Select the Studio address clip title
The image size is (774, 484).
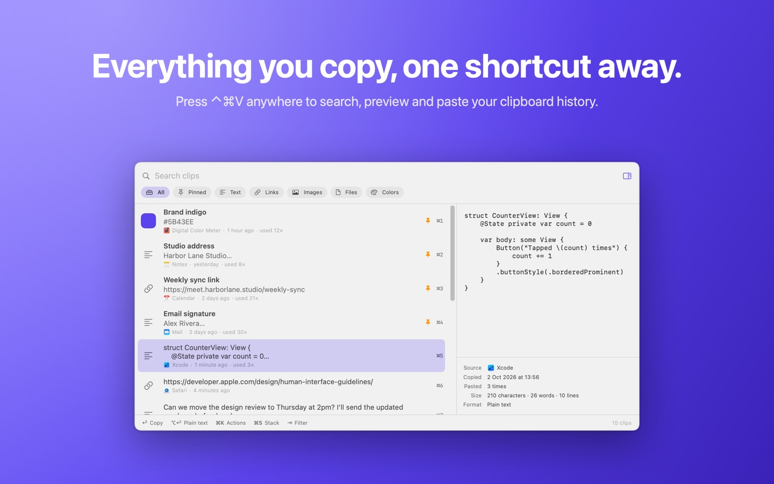coord(189,246)
